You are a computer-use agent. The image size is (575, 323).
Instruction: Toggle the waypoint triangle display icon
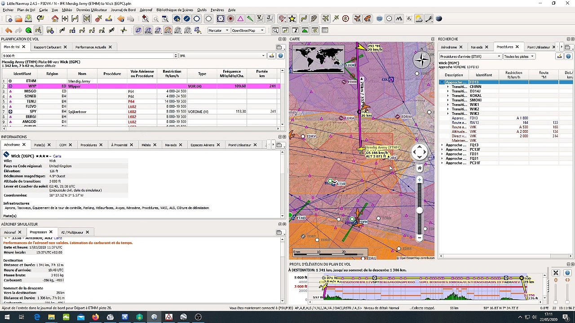point(240,19)
